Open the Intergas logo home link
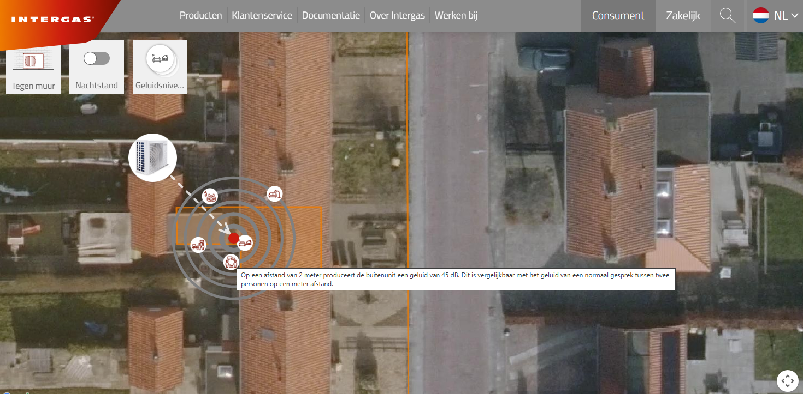This screenshot has width=803, height=394. click(52, 19)
